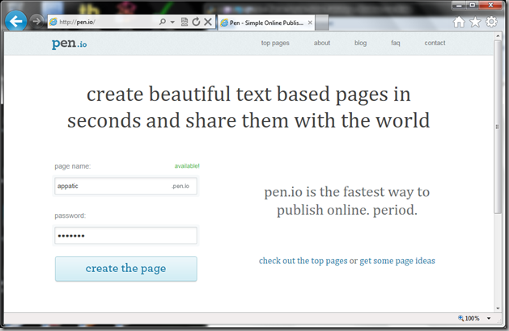Click the IE page icon in address bar
509x331 pixels.
[x=53, y=22]
